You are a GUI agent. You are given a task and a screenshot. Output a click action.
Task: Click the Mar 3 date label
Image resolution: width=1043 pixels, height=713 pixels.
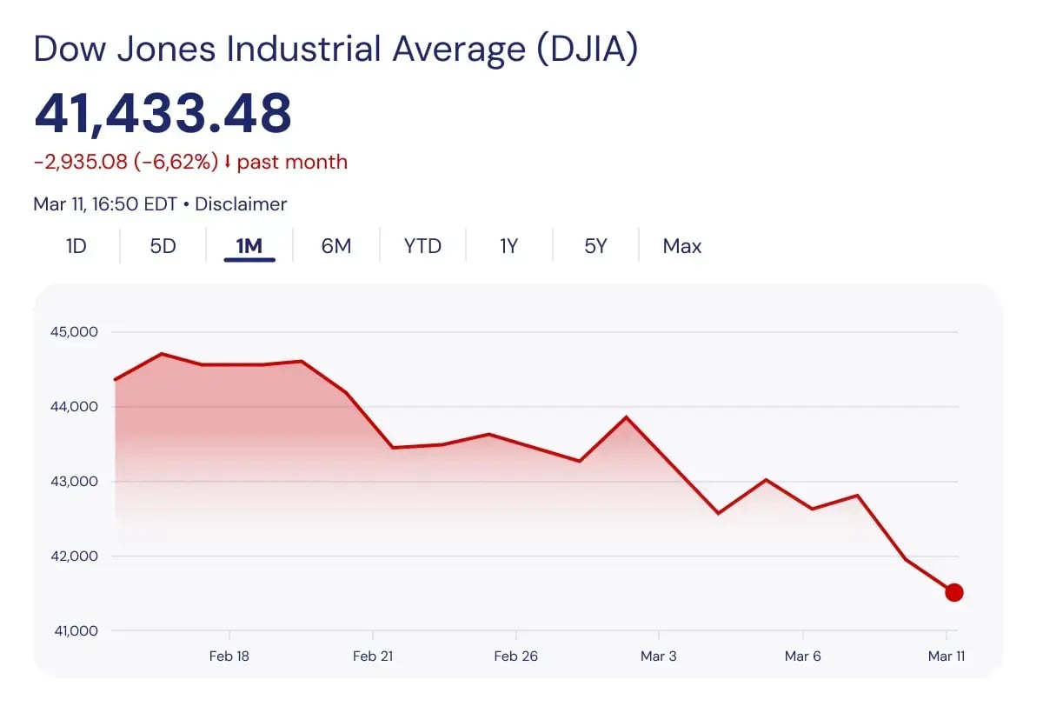point(659,656)
